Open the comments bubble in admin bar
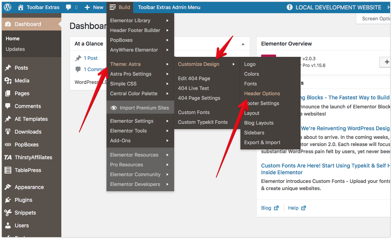392x239 pixels. pos(68,7)
